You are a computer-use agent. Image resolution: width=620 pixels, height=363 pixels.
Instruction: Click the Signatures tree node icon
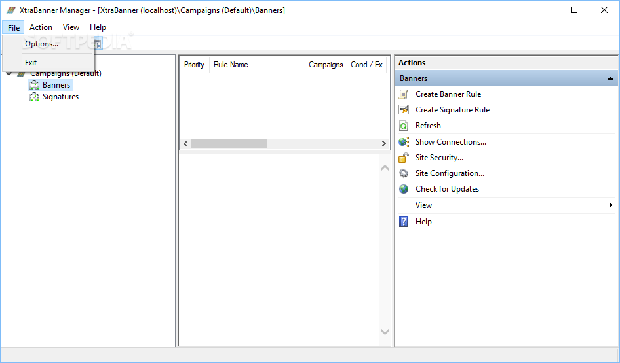pyautogui.click(x=34, y=97)
